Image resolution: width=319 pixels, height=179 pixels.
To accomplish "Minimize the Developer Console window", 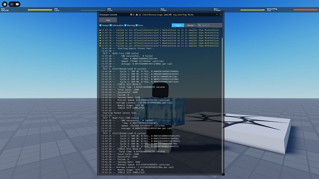I will [217, 15].
